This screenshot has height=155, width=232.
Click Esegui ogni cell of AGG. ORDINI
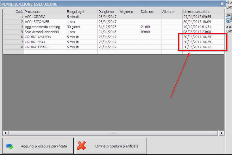coord(82,17)
